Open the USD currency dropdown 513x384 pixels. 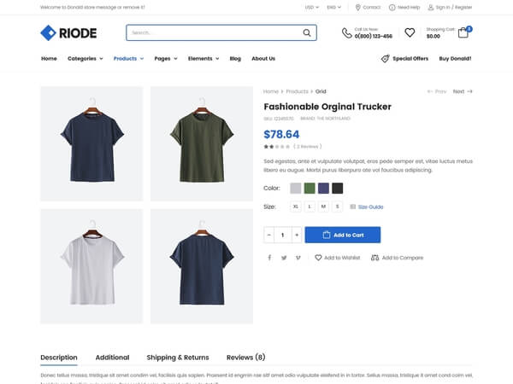(x=311, y=7)
